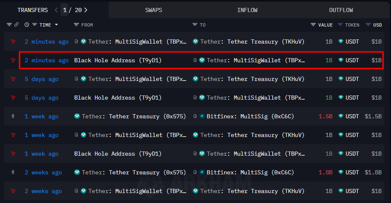Open Black Hole Address in second '2 minutes ago' row
Screen dimensions: 391x203
click(118, 60)
